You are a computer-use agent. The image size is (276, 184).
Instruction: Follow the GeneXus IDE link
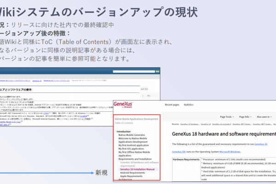[179, 152]
